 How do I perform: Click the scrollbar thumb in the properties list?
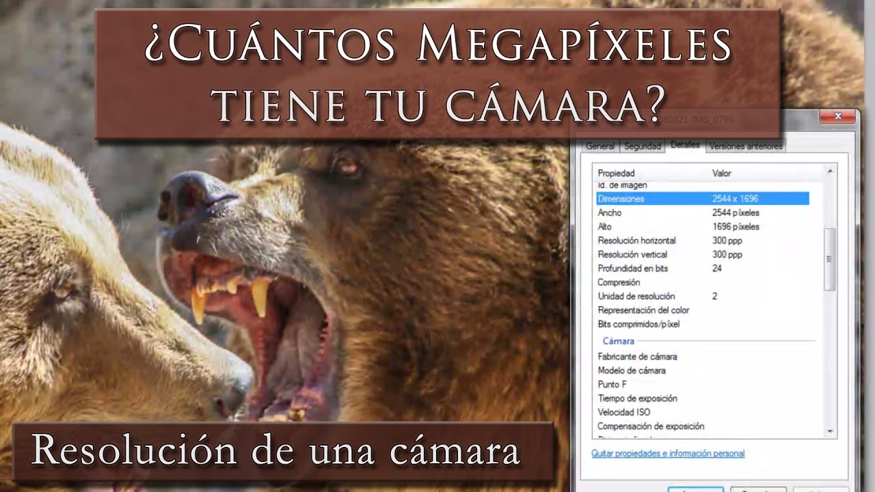coord(830,260)
